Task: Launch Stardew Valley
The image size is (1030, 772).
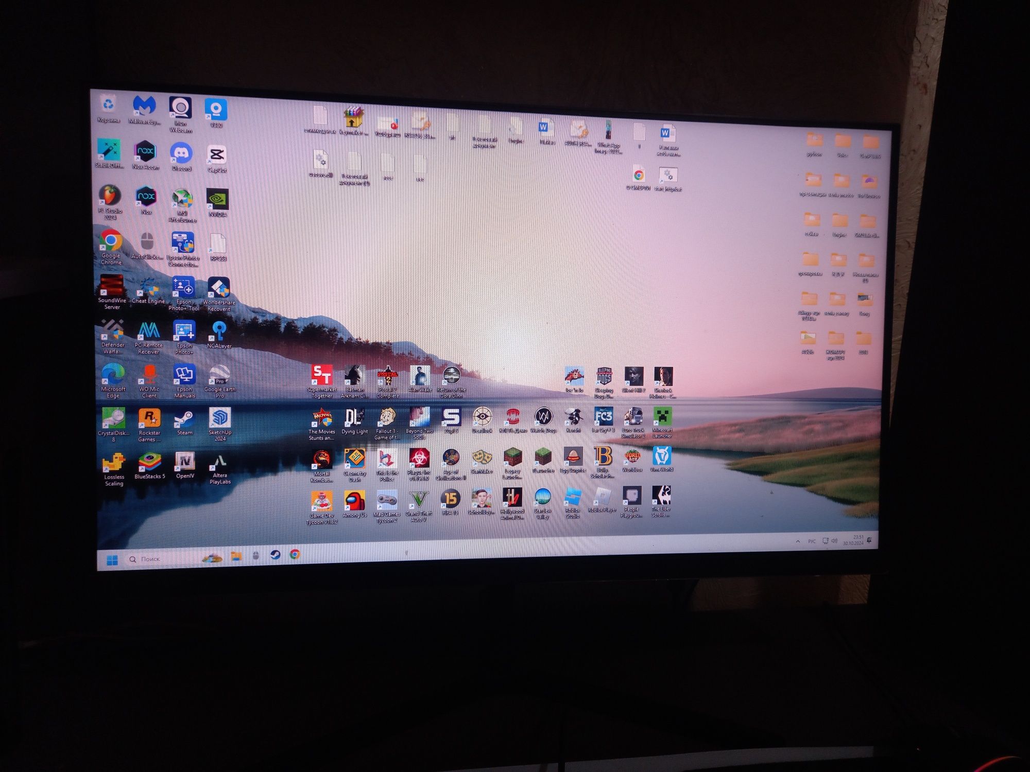Action: pyautogui.click(x=543, y=504)
